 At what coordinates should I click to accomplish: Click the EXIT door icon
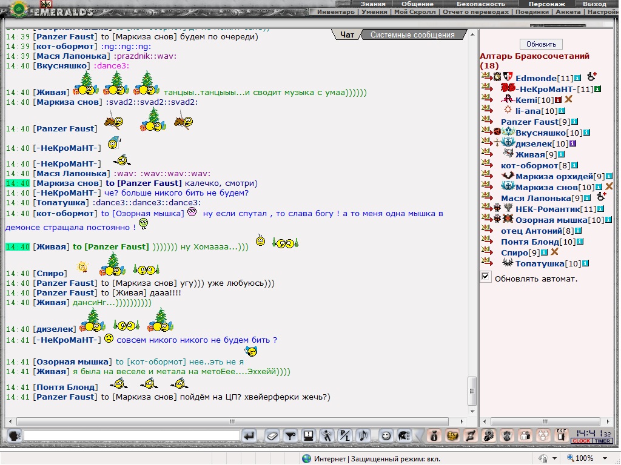561,435
